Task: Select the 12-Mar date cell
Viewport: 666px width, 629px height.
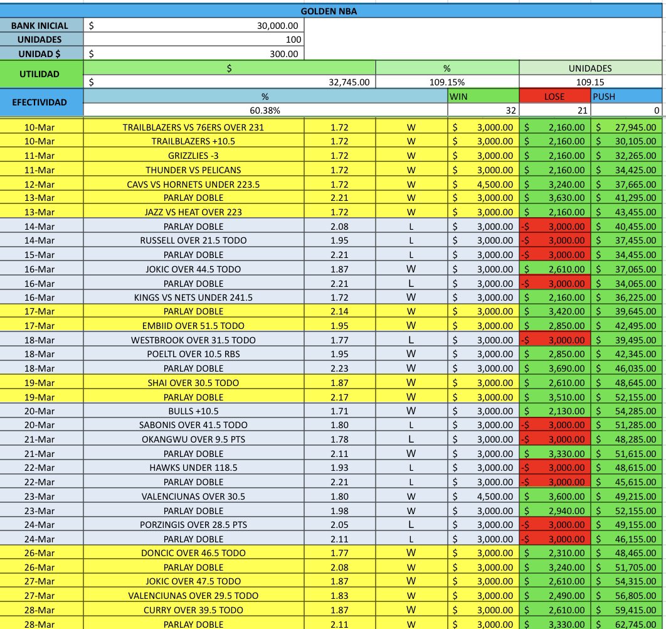Action: click(41, 185)
